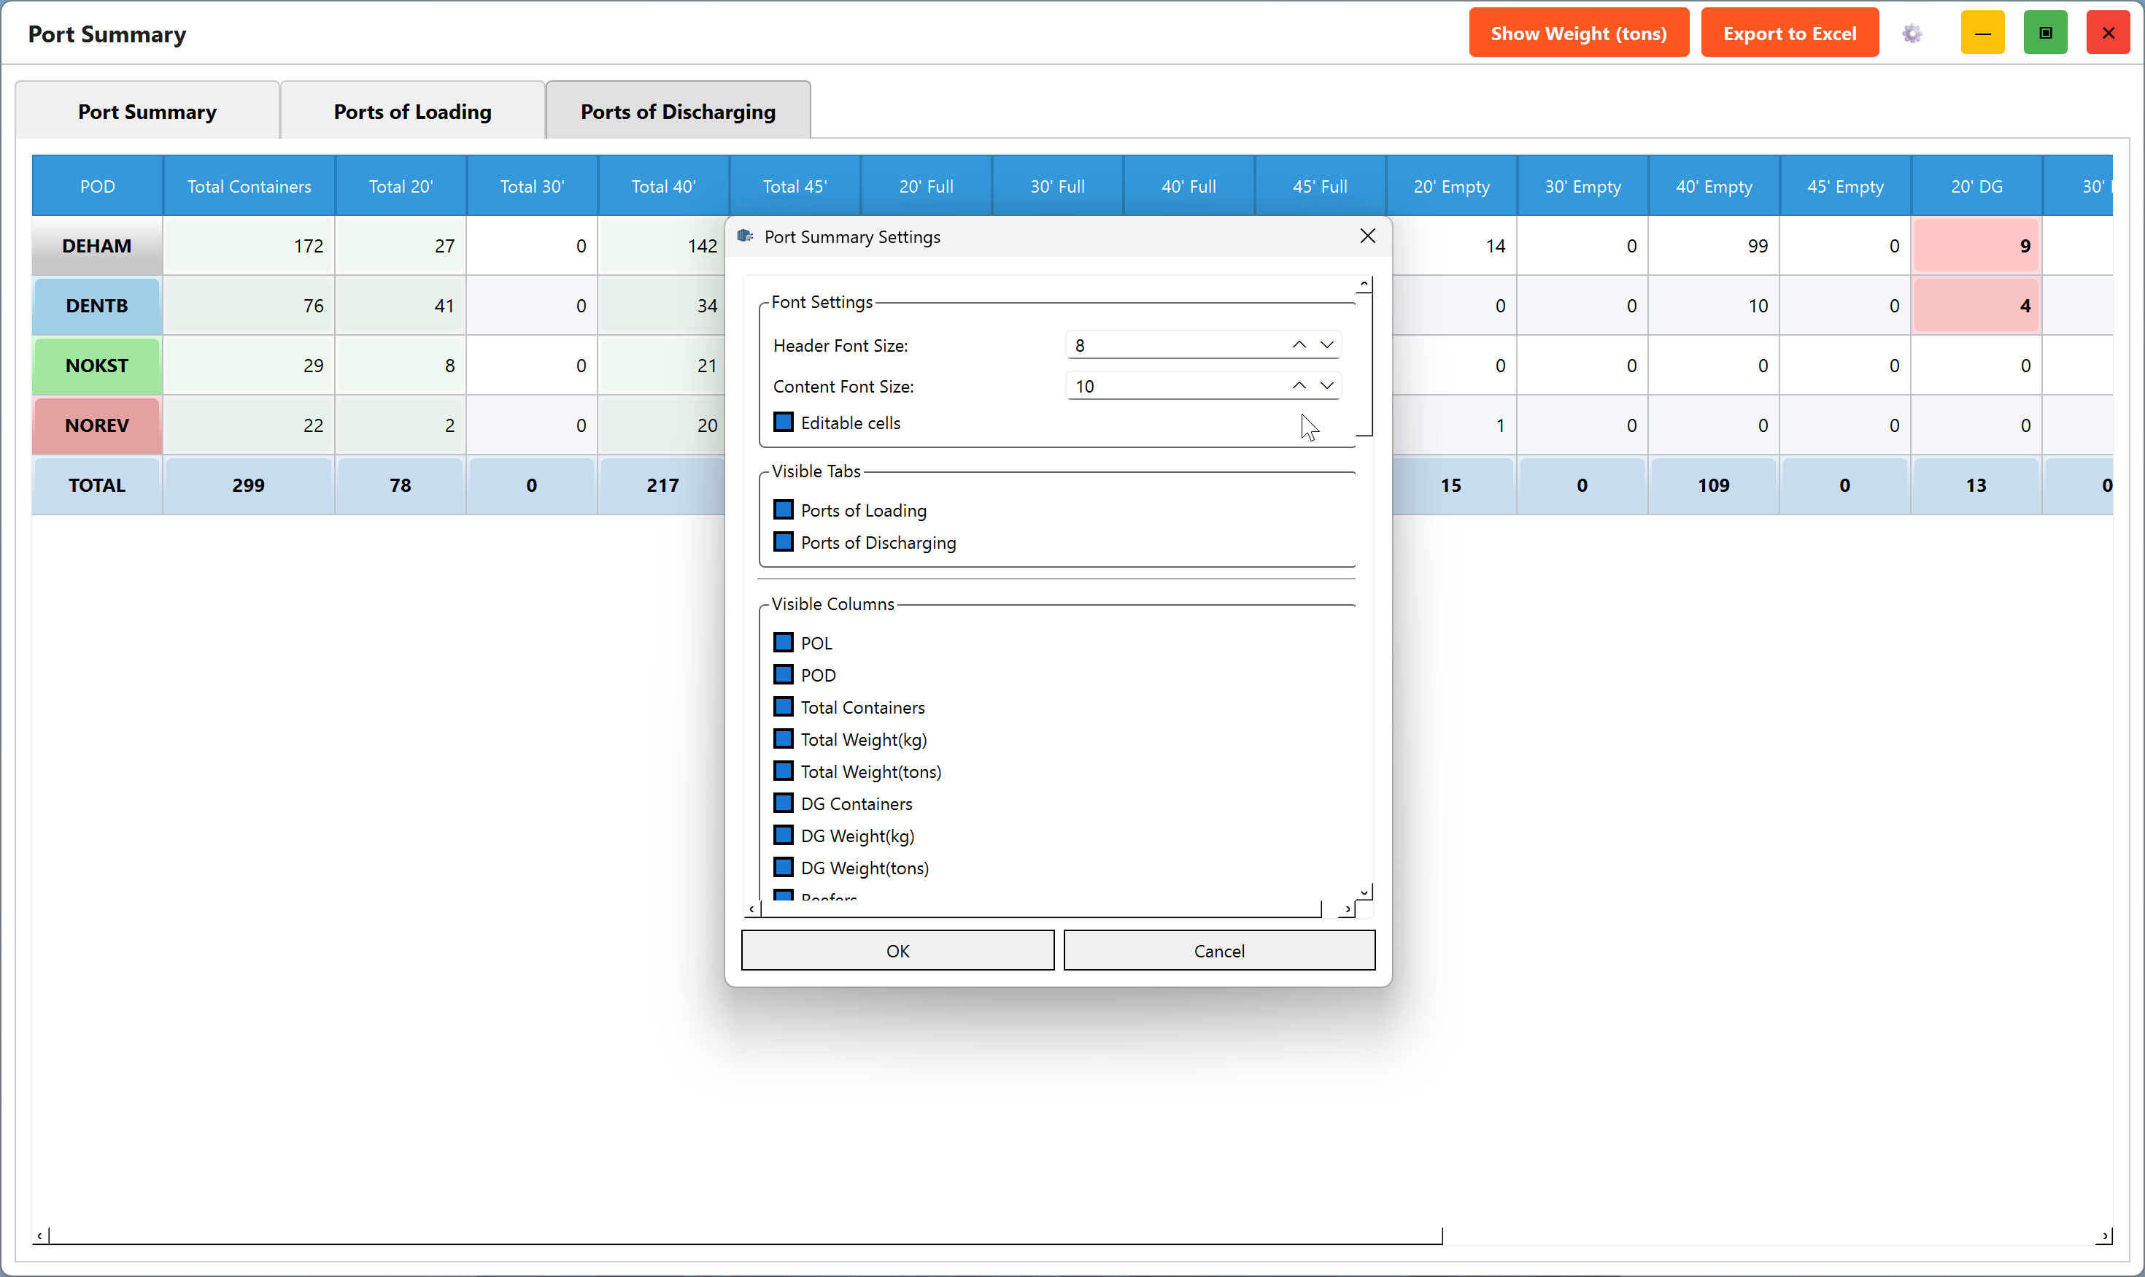Toggle the Total Containers column checkbox
This screenshot has height=1277, width=2145.
(x=783, y=707)
